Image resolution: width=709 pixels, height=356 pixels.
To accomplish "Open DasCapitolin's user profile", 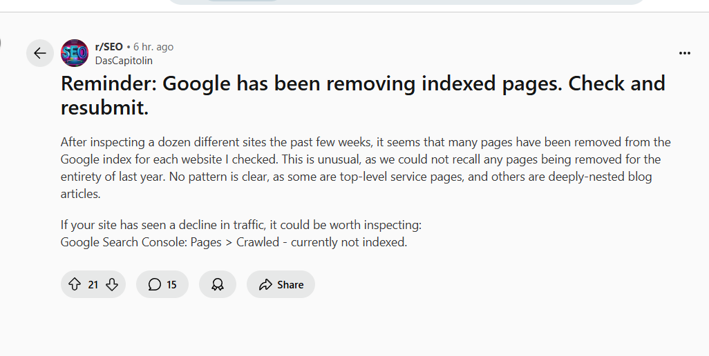I will (124, 60).
